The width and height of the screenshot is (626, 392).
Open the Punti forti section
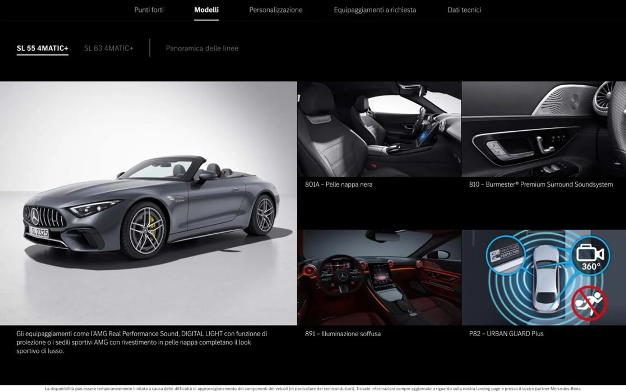click(x=149, y=10)
